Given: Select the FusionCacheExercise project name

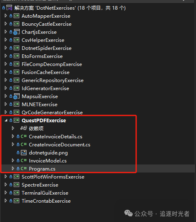Looking at the screenshot, I should click(x=45, y=72).
